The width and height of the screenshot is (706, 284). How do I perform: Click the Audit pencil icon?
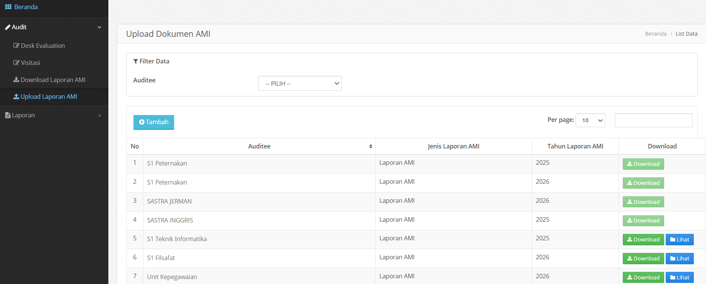[8, 27]
